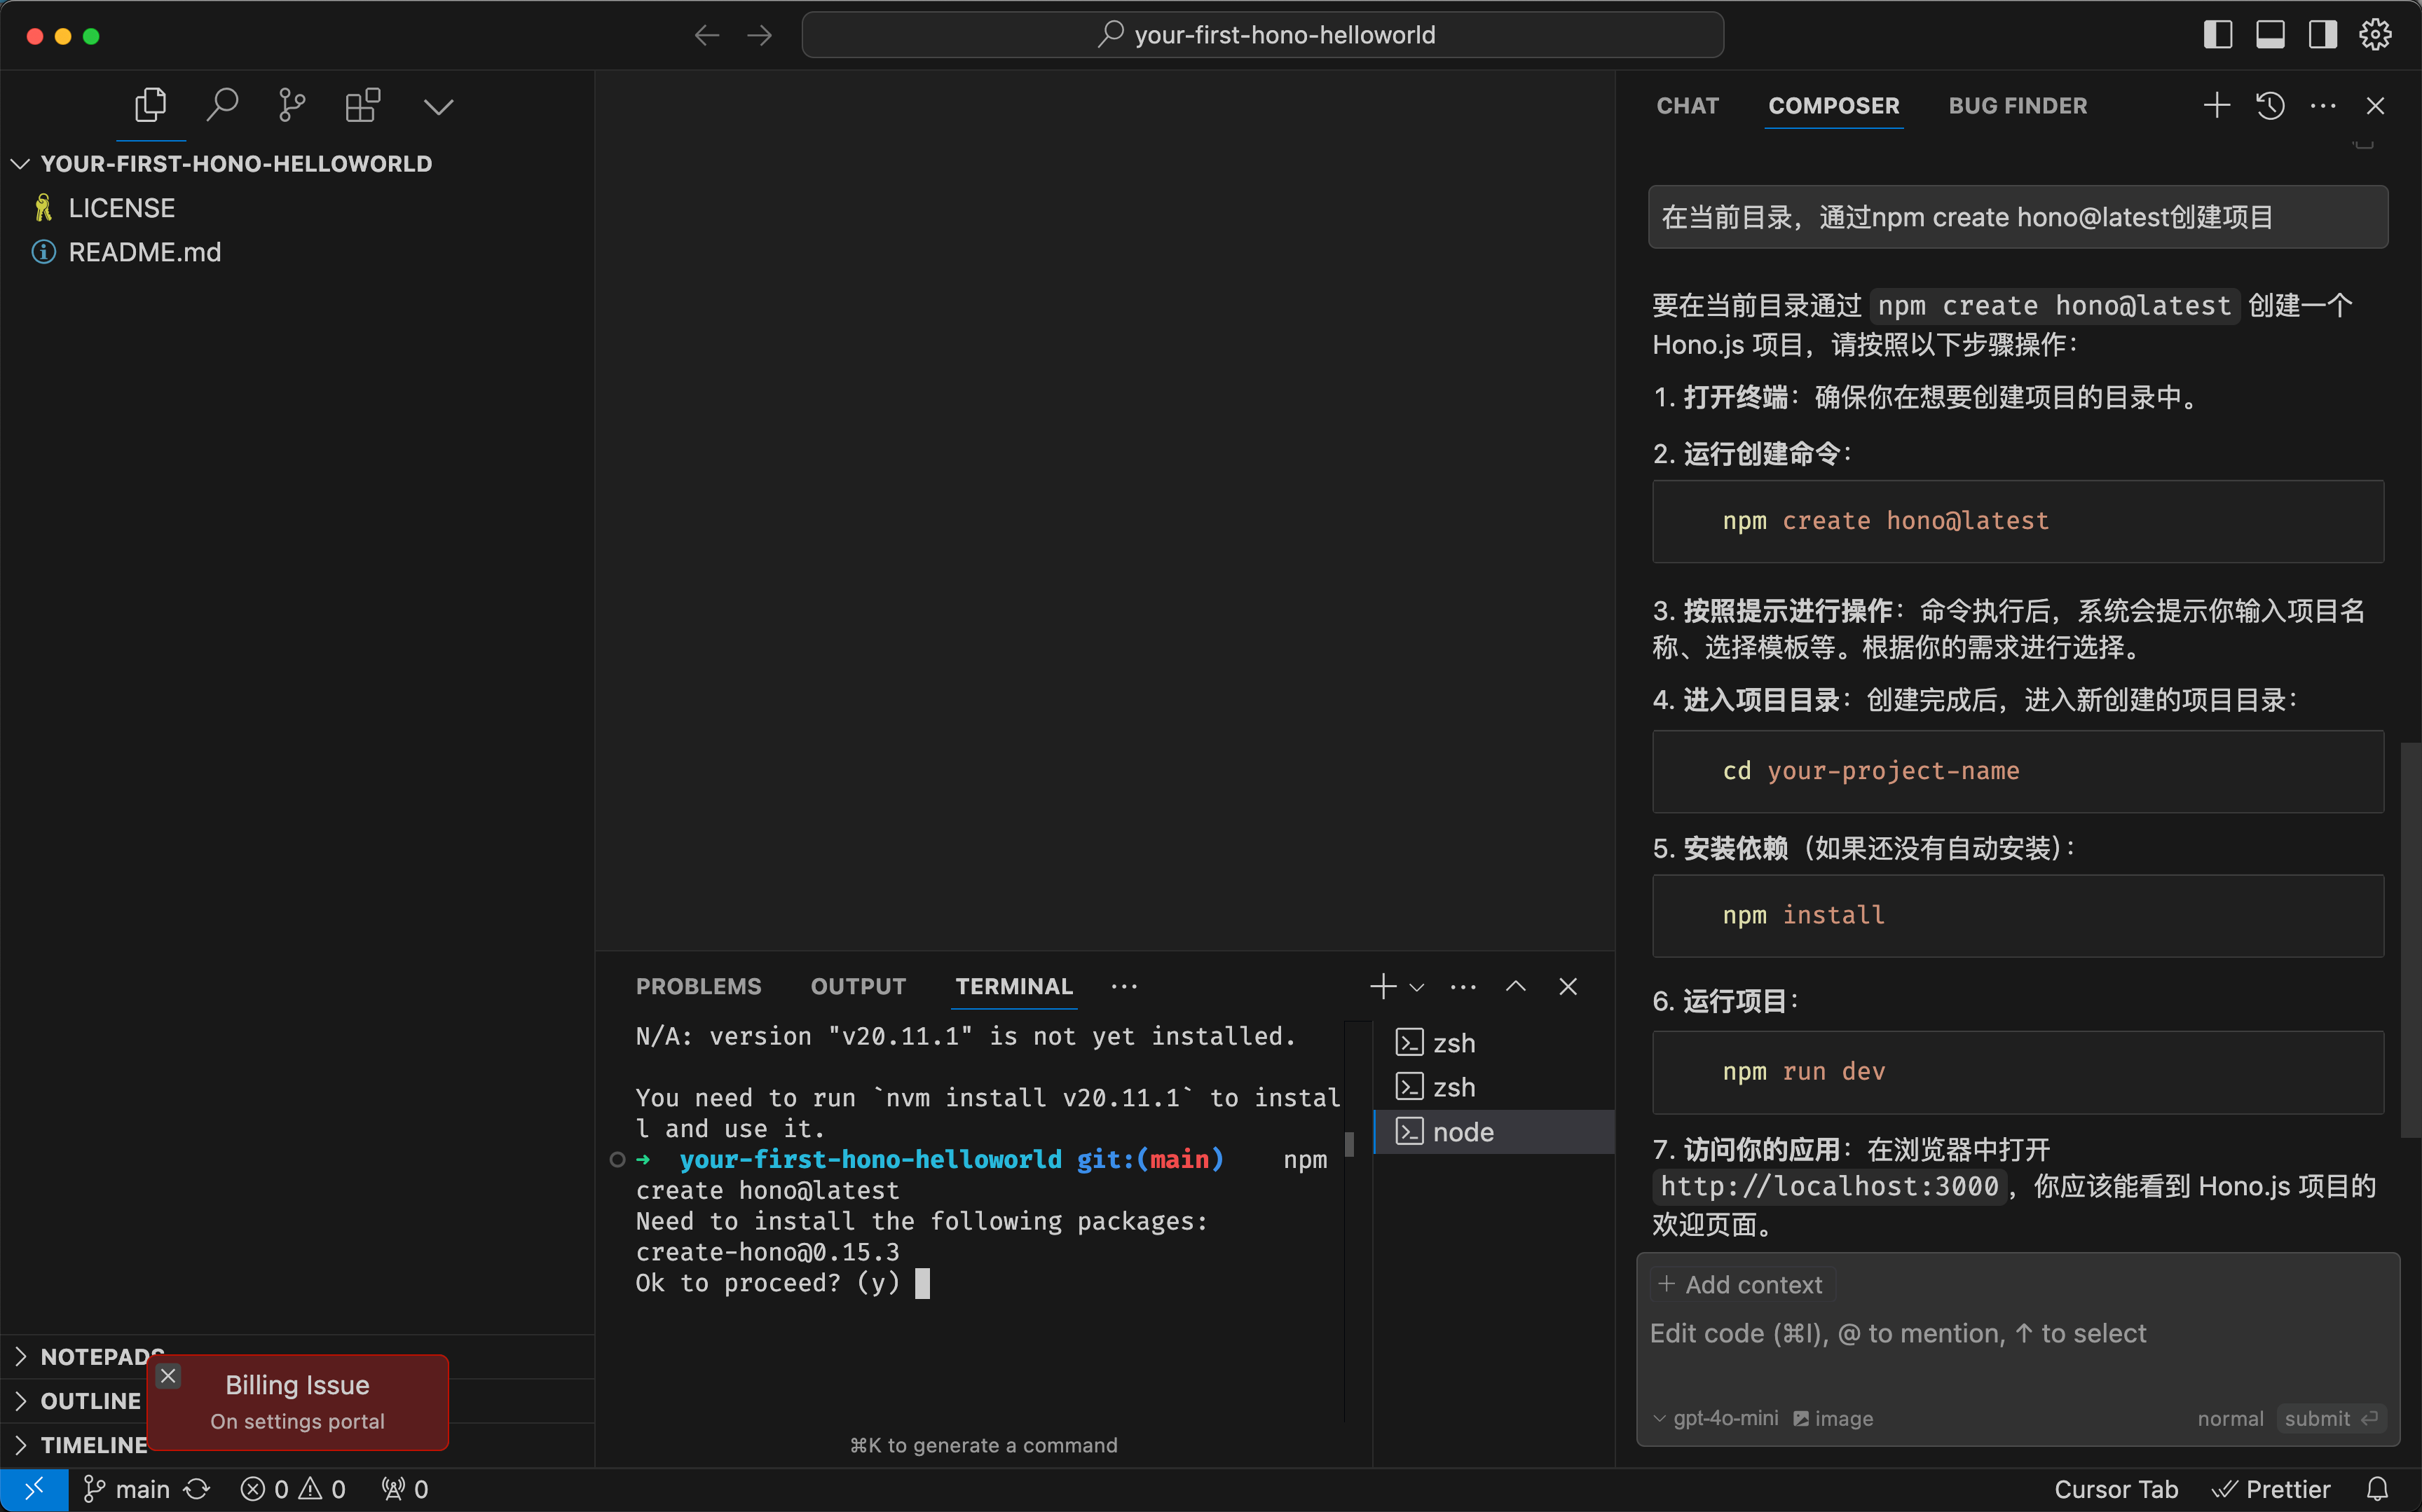Open composer history clock icon

2270,106
